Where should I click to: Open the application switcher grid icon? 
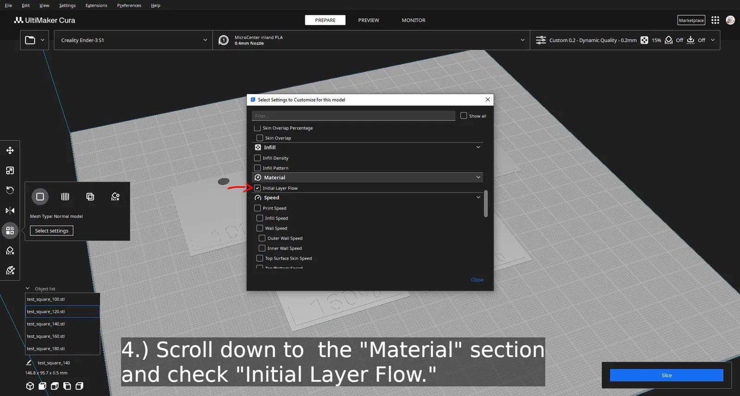(715, 20)
